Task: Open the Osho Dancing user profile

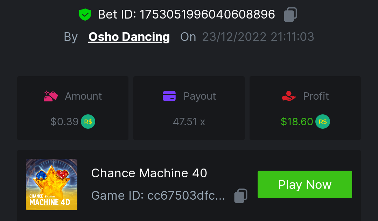Action: click(x=129, y=37)
